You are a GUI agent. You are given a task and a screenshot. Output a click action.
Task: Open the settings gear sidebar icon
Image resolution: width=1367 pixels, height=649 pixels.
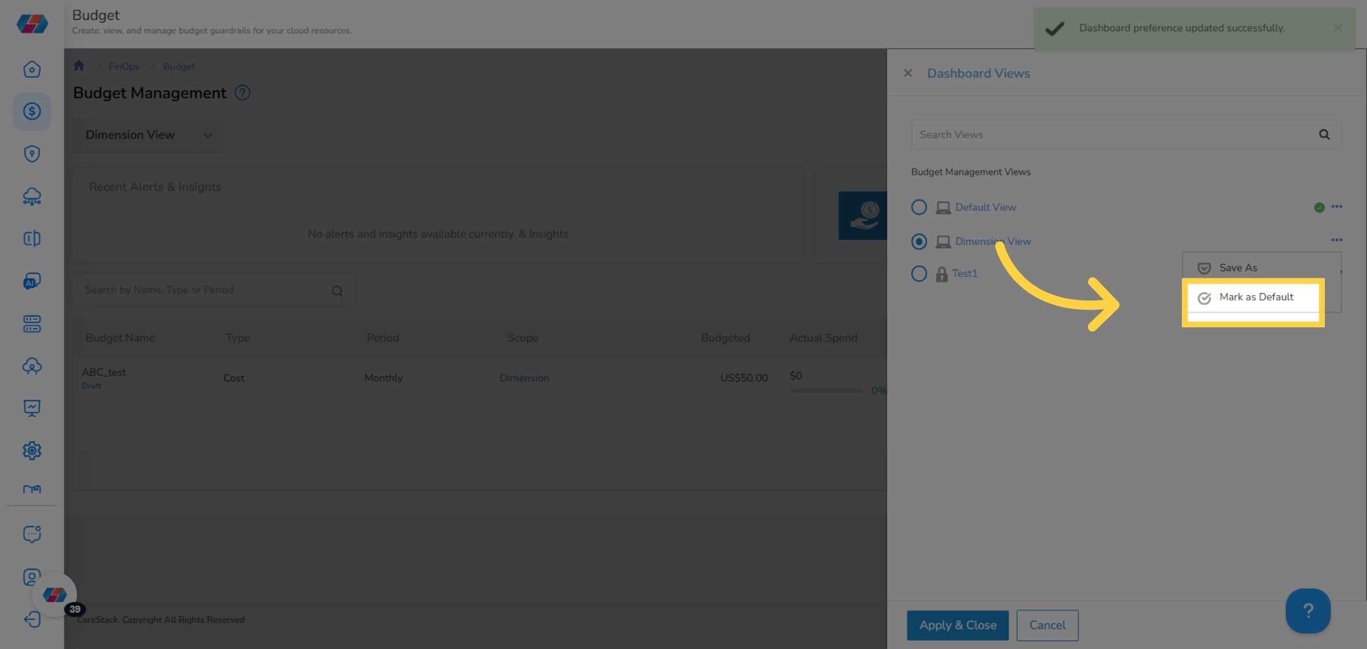click(32, 450)
